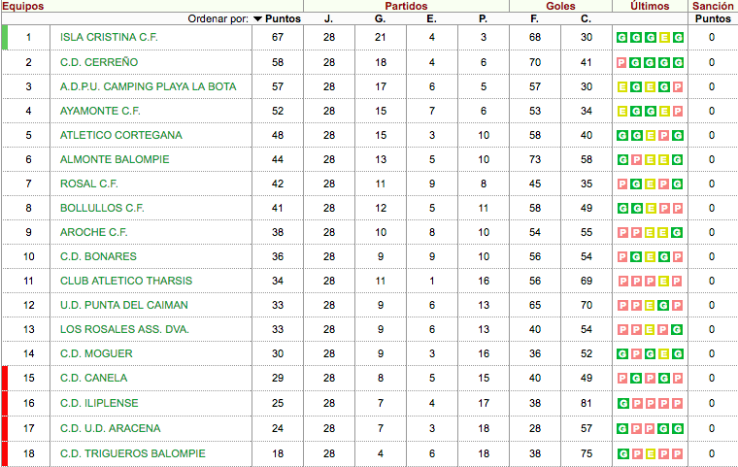Click the yellow E badge in Isla Cristina's results
Screen dimensions: 738x467
(665, 38)
